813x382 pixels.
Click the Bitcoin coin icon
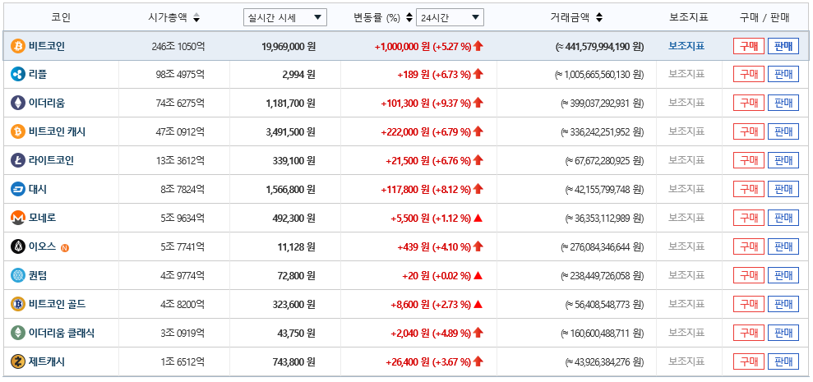tap(18, 47)
